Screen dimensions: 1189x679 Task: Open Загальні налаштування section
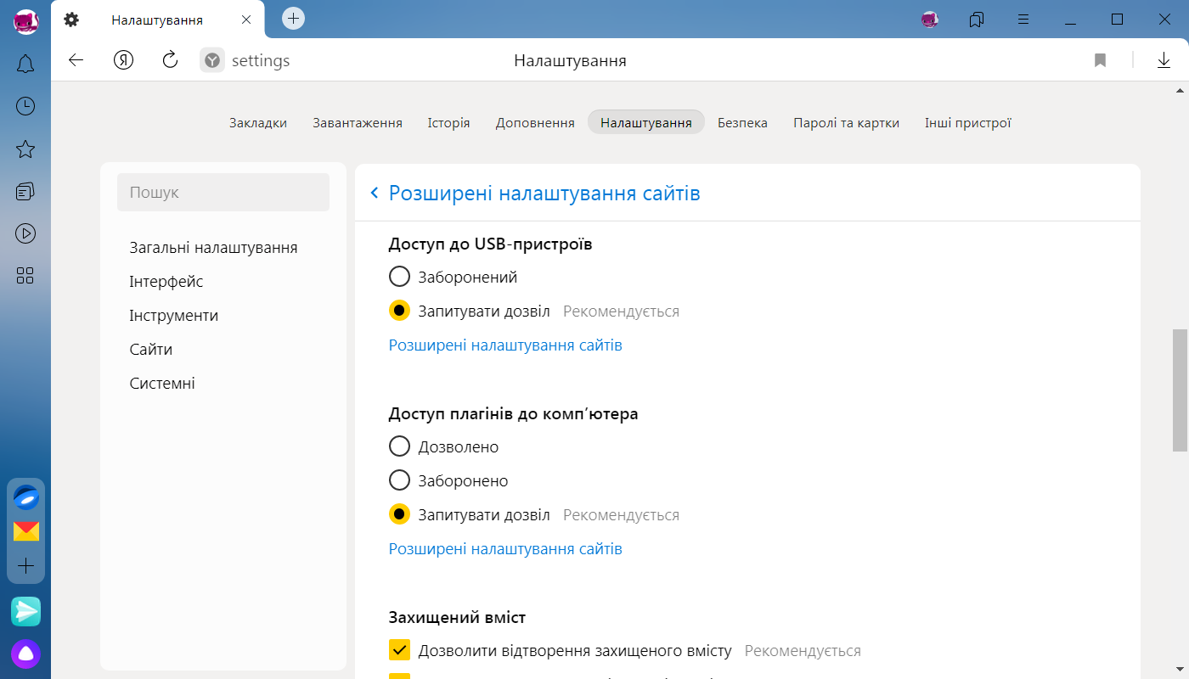tap(213, 248)
